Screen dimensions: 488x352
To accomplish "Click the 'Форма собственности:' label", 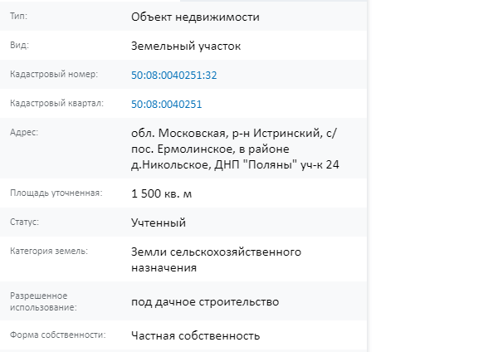I will 58,335.
